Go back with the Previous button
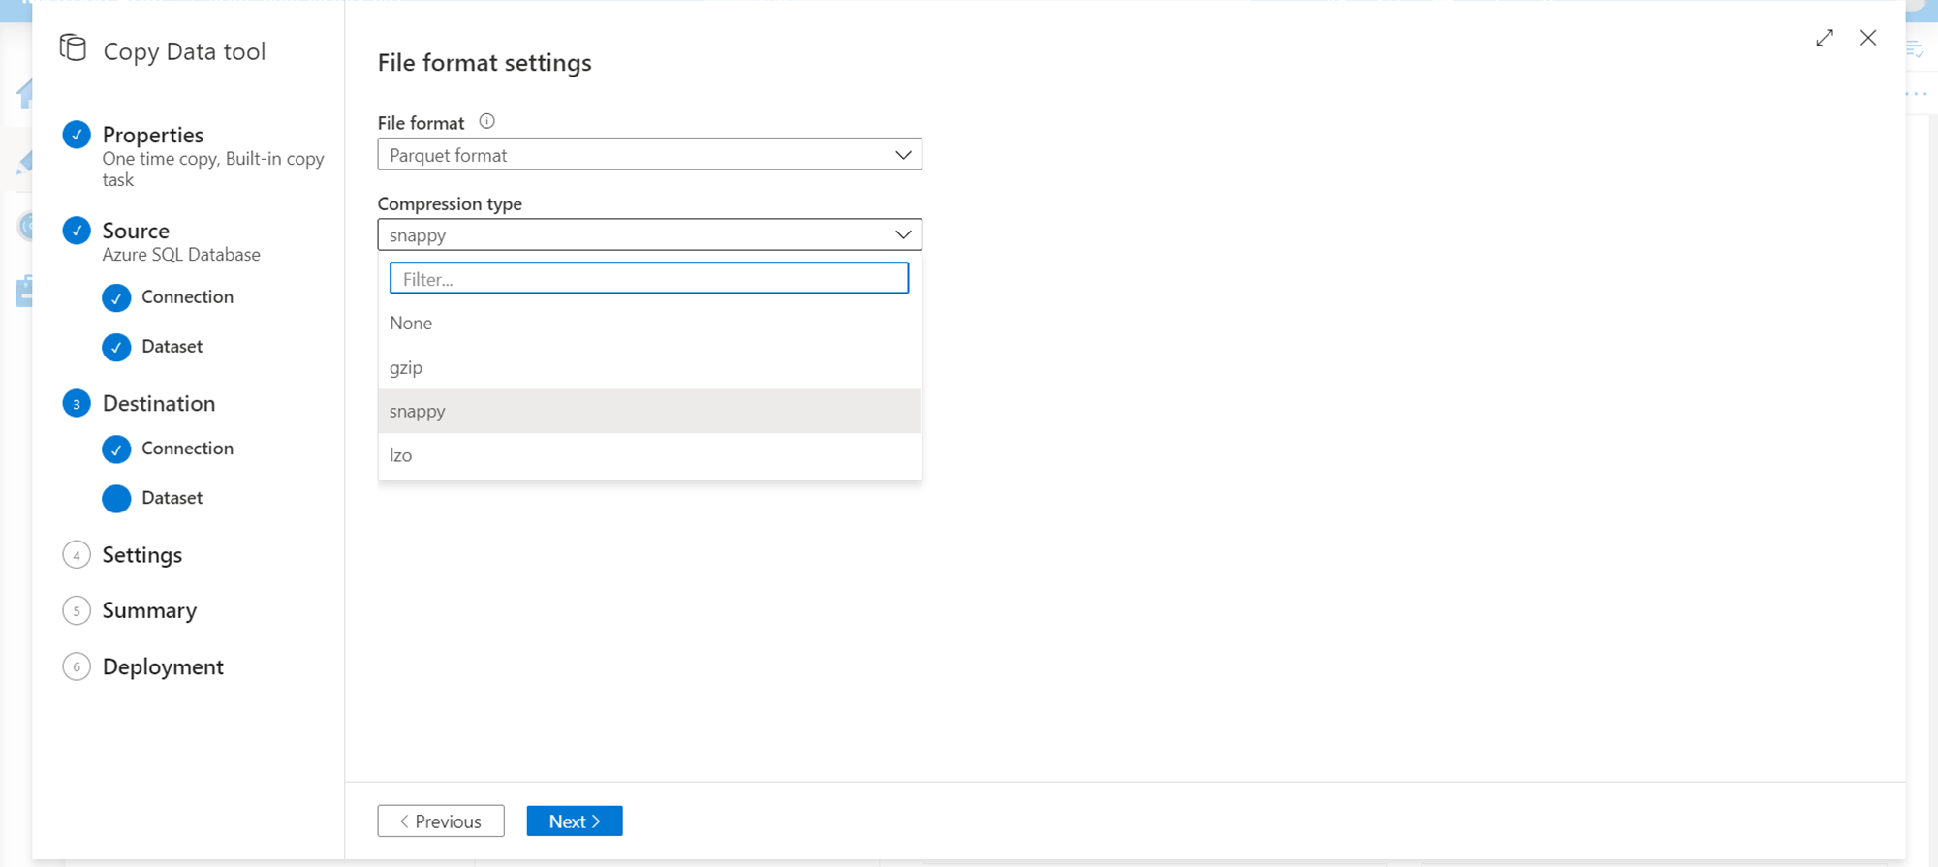This screenshot has height=867, width=1938. click(441, 821)
